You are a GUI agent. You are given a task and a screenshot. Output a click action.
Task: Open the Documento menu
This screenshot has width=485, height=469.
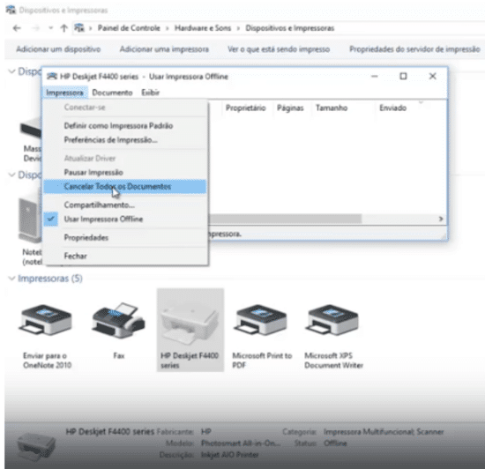(x=112, y=93)
